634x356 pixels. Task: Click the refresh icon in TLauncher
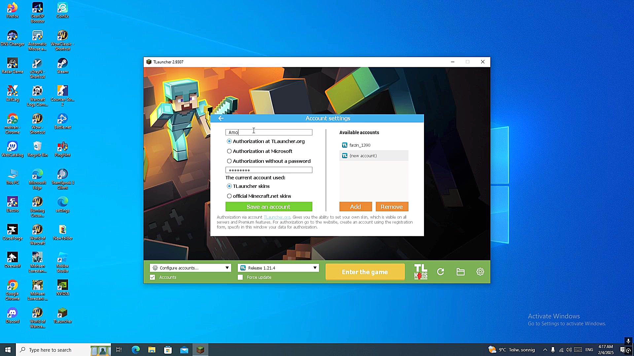pos(440,272)
